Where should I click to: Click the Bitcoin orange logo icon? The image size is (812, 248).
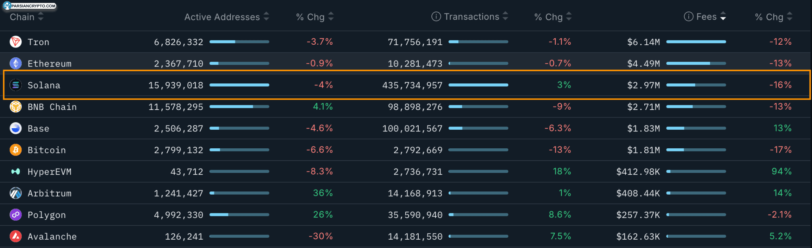15,150
